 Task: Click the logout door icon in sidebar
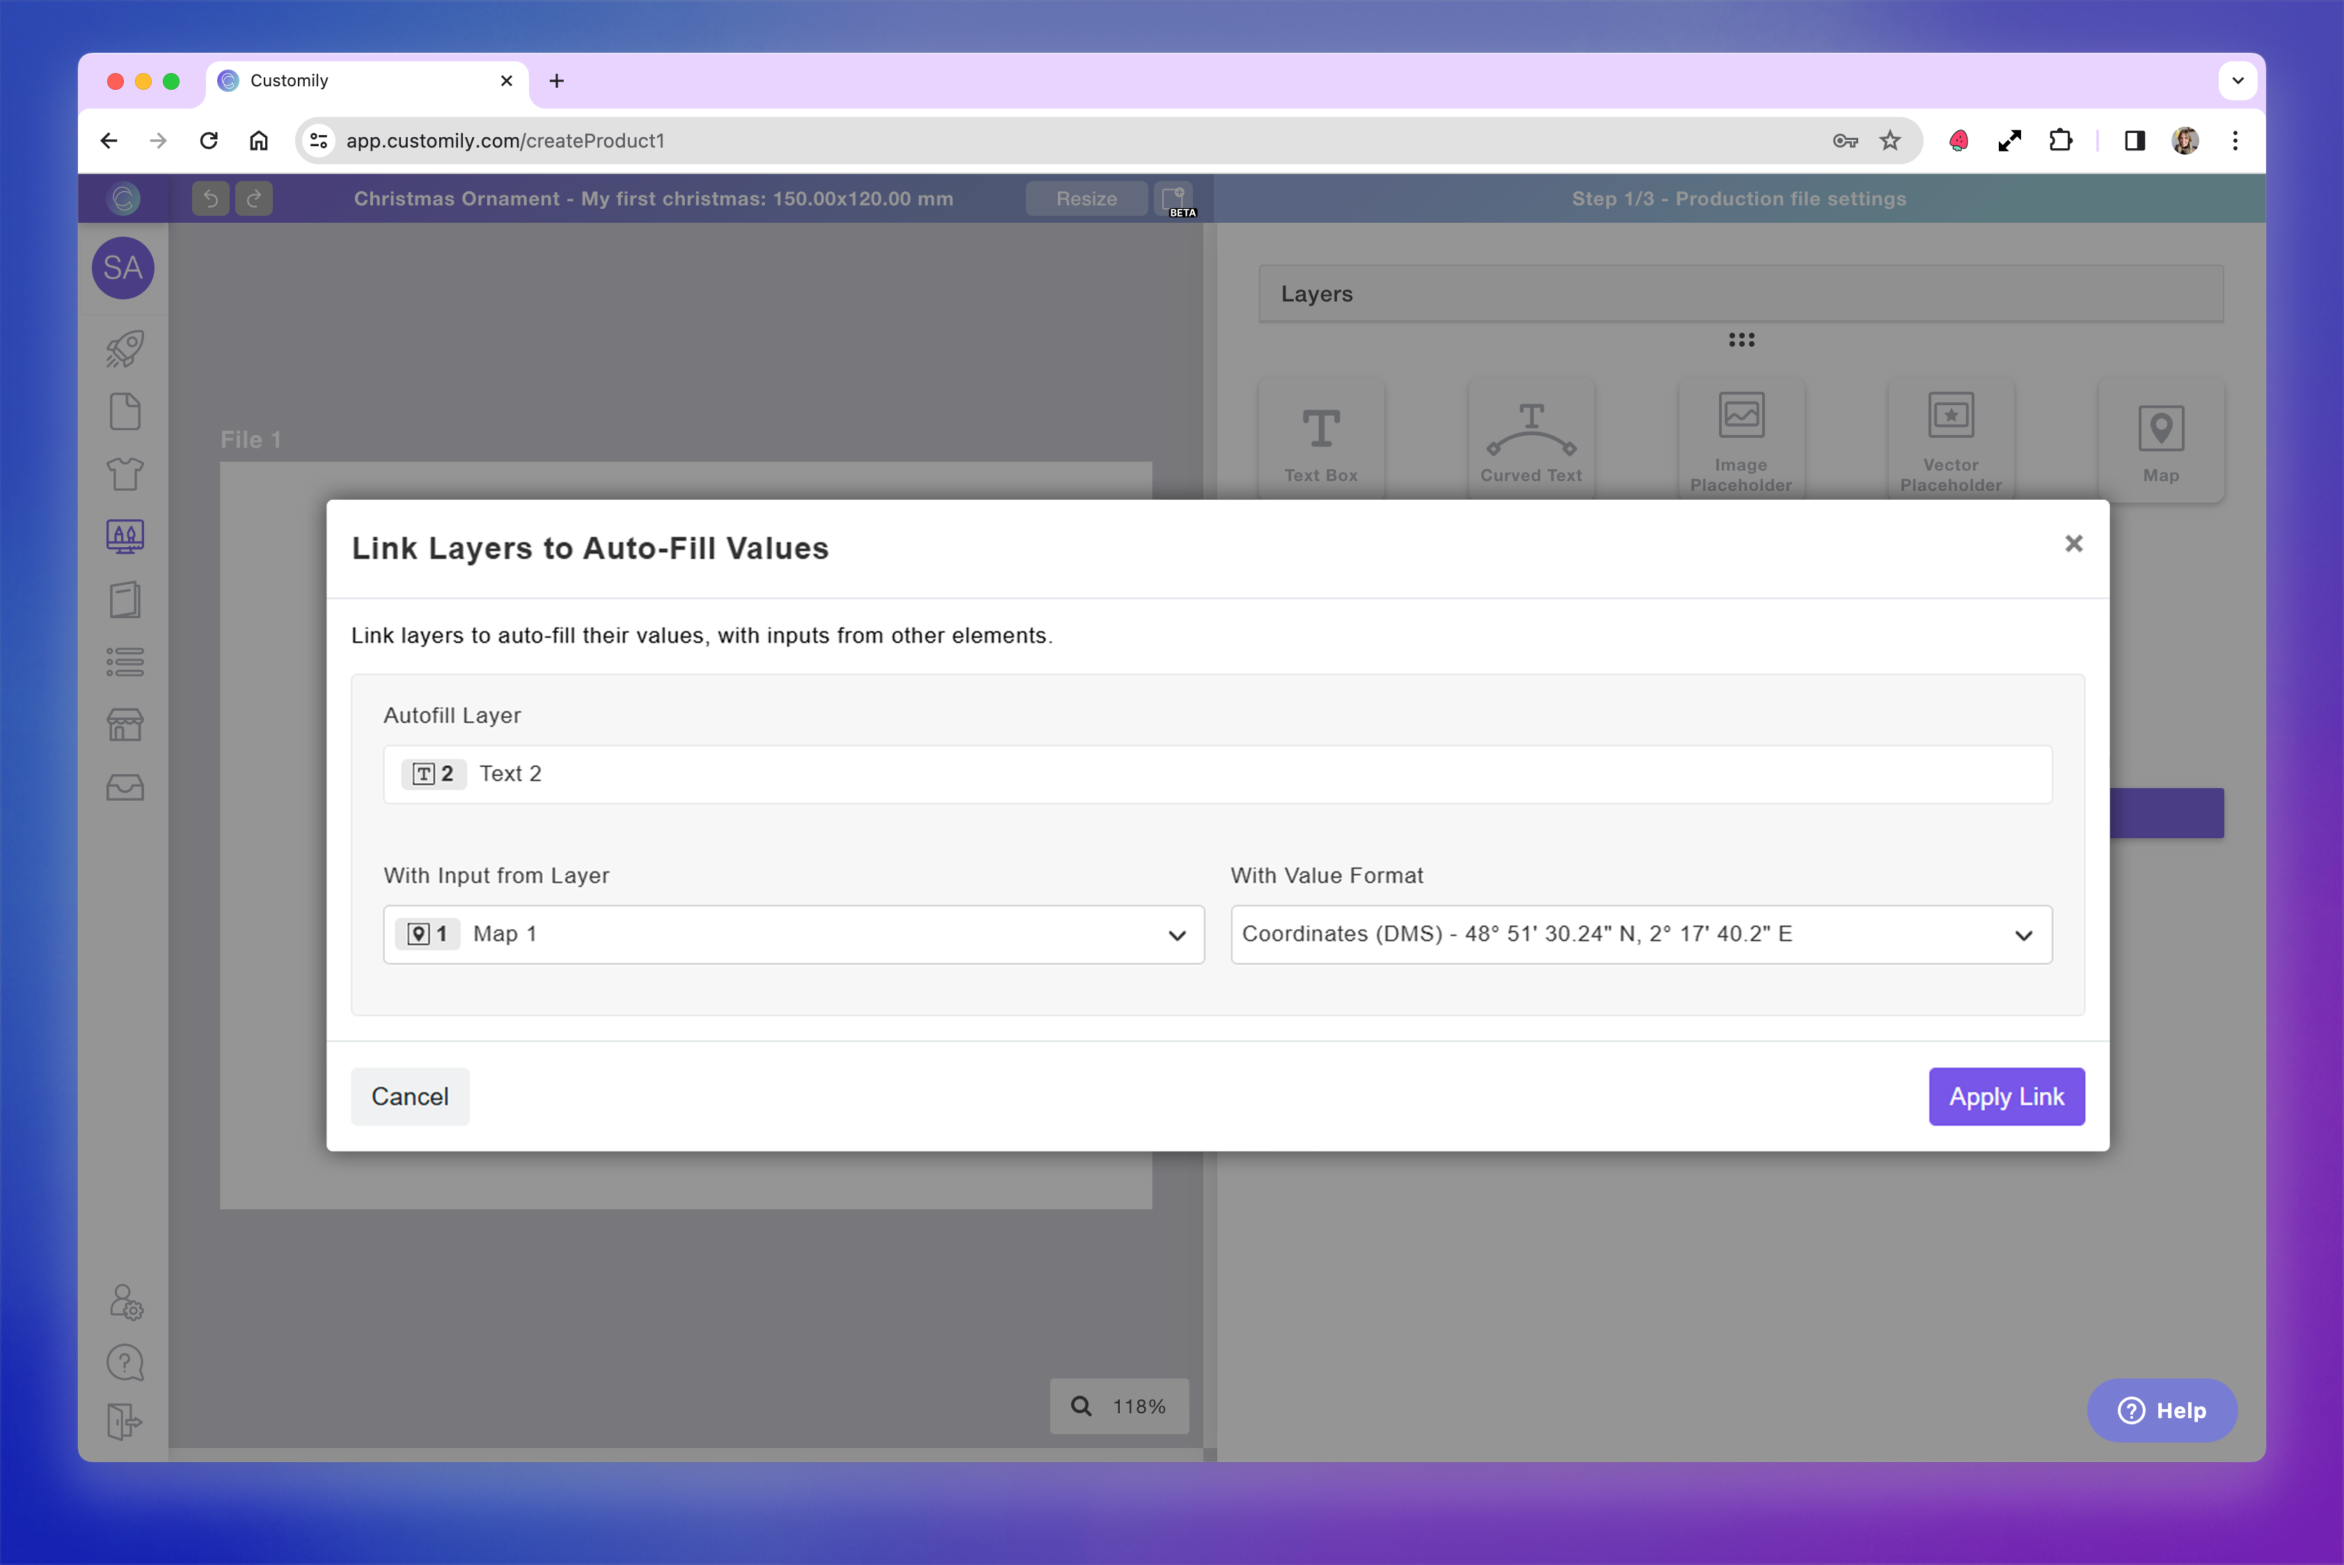click(x=125, y=1422)
